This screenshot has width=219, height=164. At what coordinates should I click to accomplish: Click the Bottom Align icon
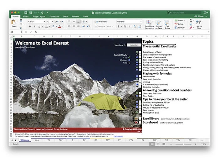pyautogui.click(x=79, y=22)
